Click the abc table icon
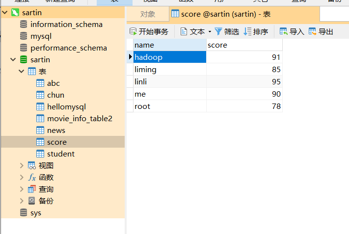Image resolution: width=349 pixels, height=234 pixels. (40, 83)
